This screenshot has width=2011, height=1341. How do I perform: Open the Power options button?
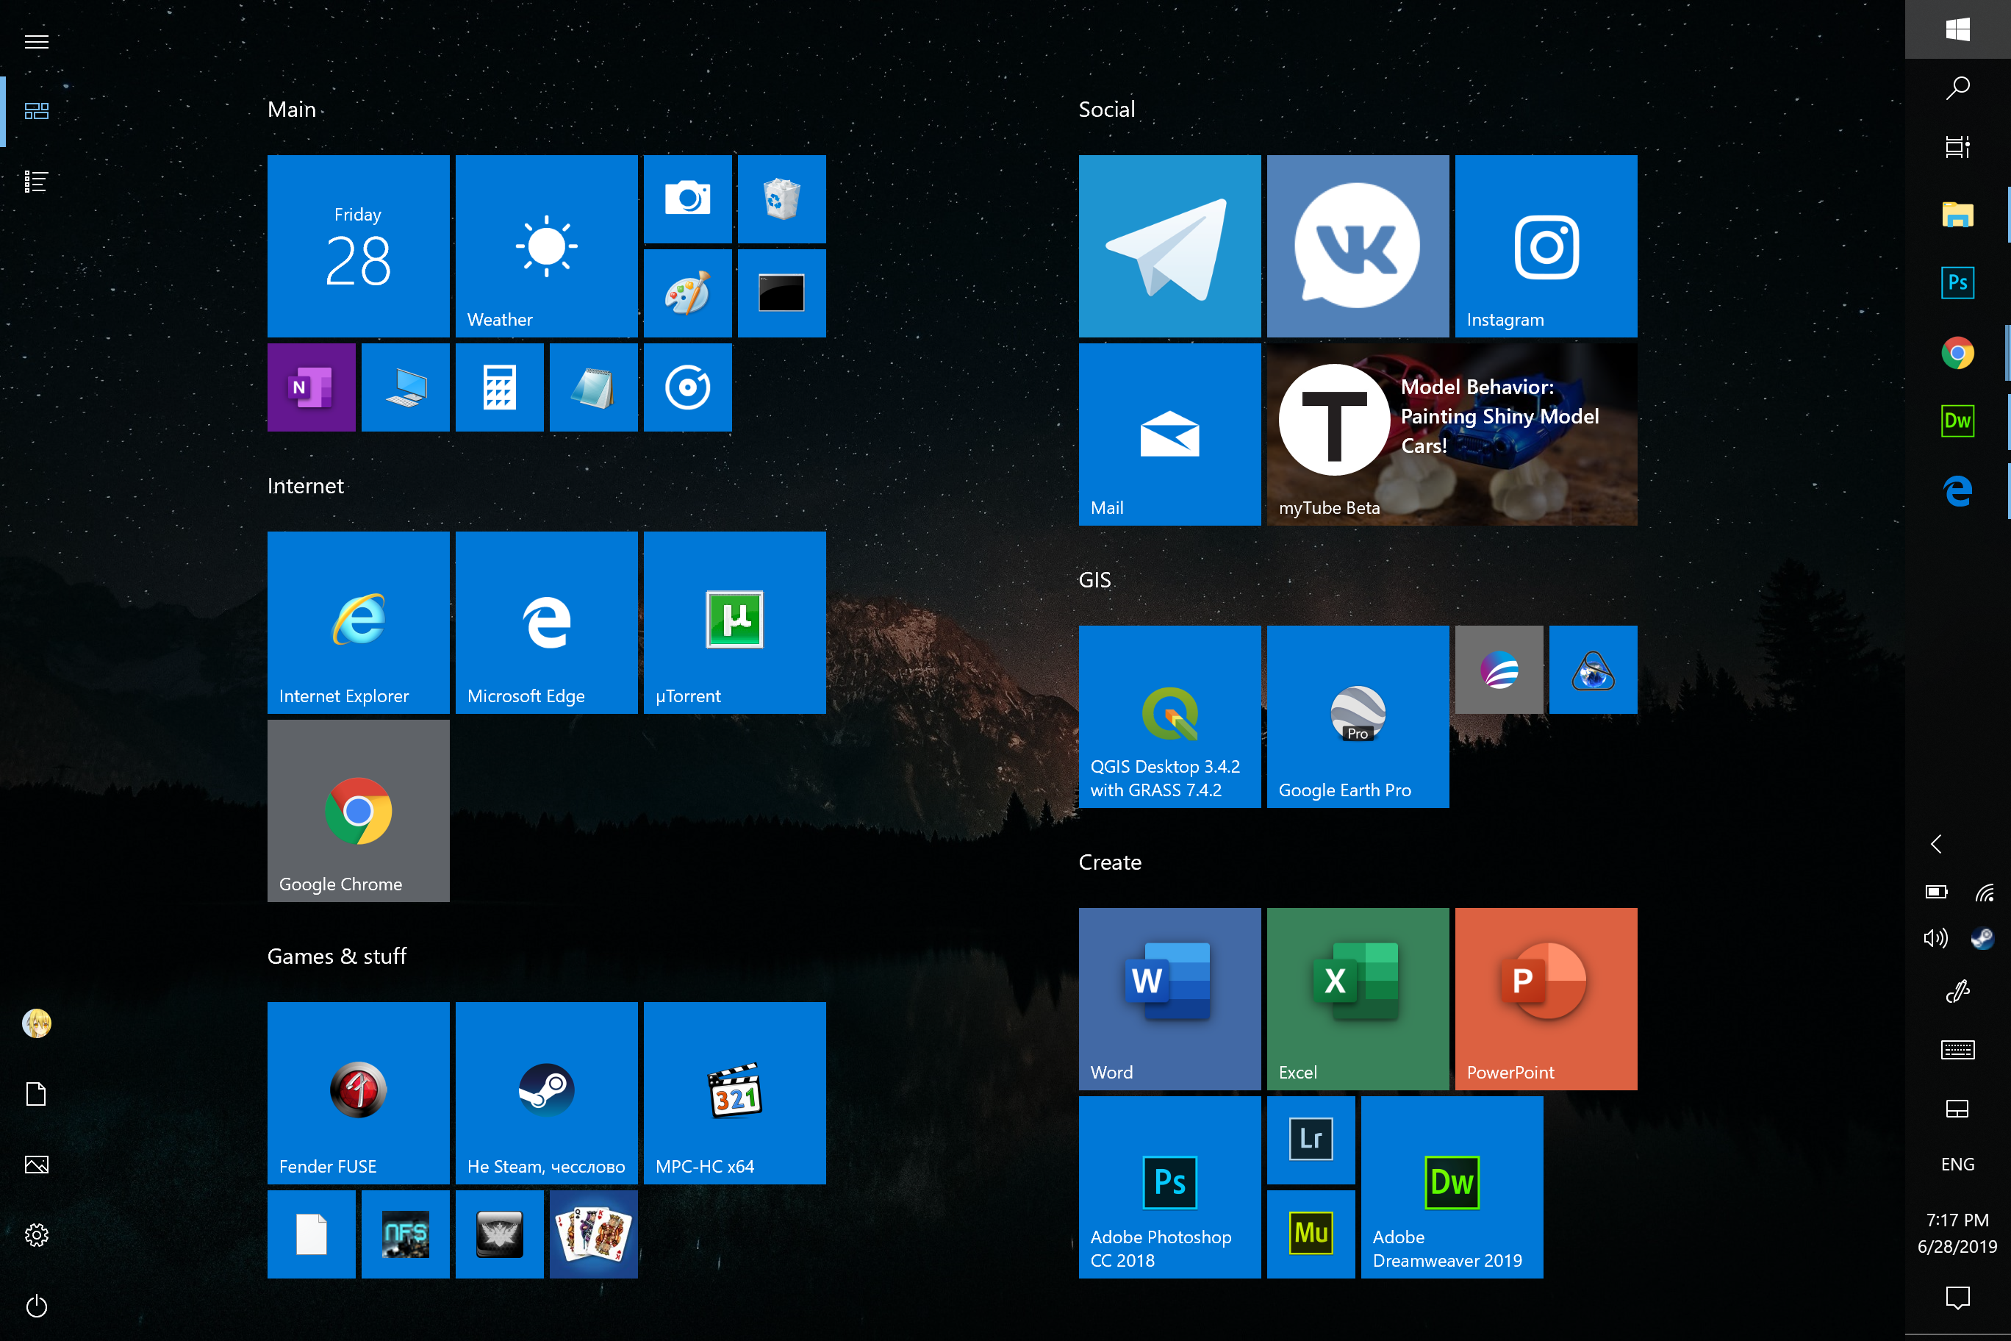point(37,1306)
